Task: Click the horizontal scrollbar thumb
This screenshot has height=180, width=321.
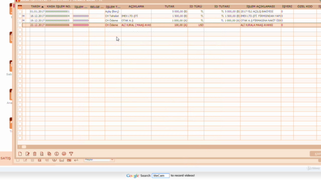Action: click(24, 146)
